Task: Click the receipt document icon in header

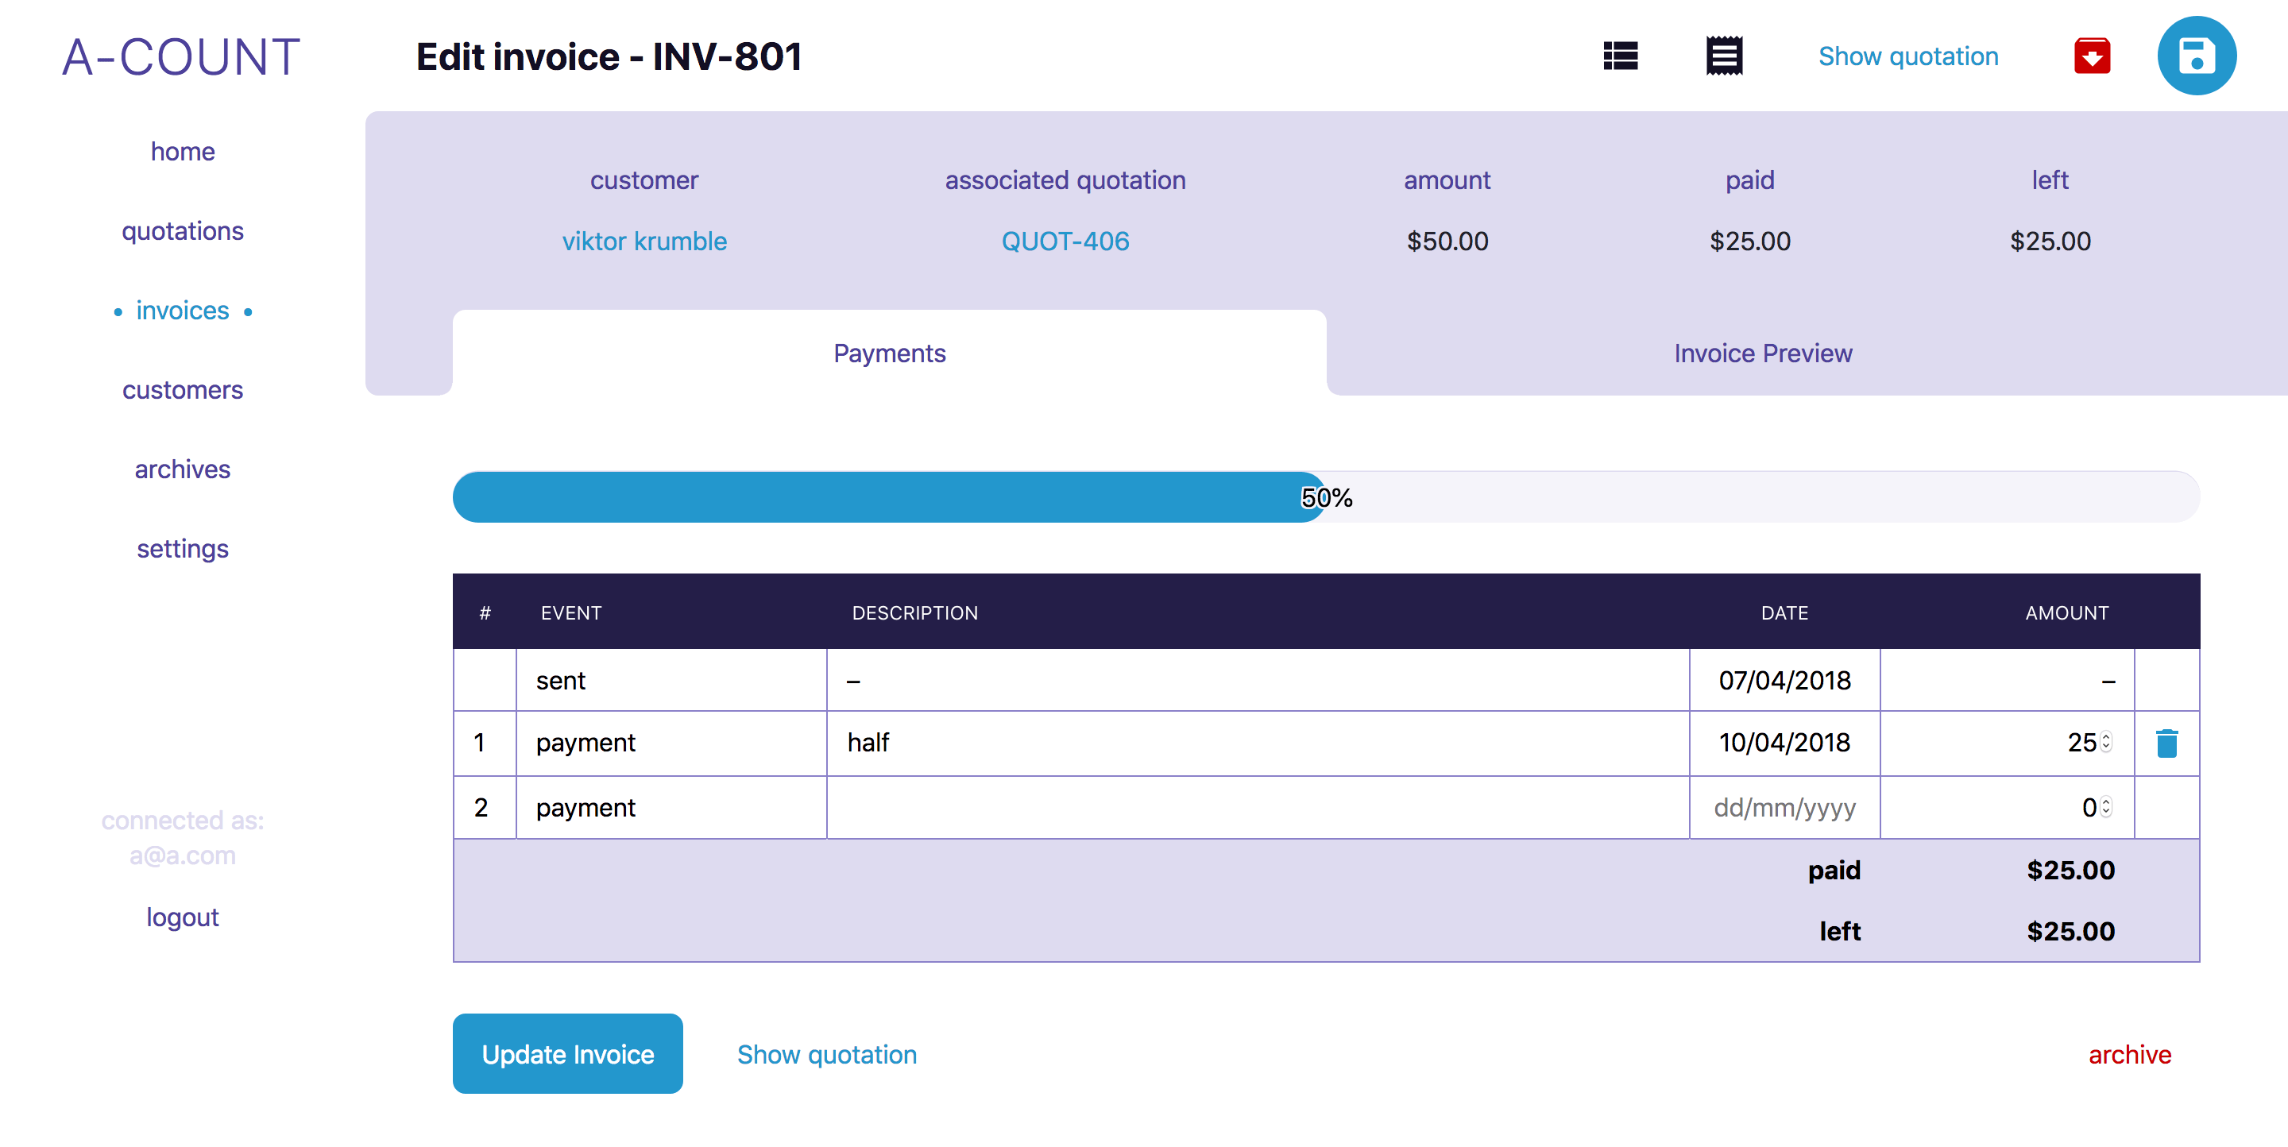Action: tap(1724, 56)
